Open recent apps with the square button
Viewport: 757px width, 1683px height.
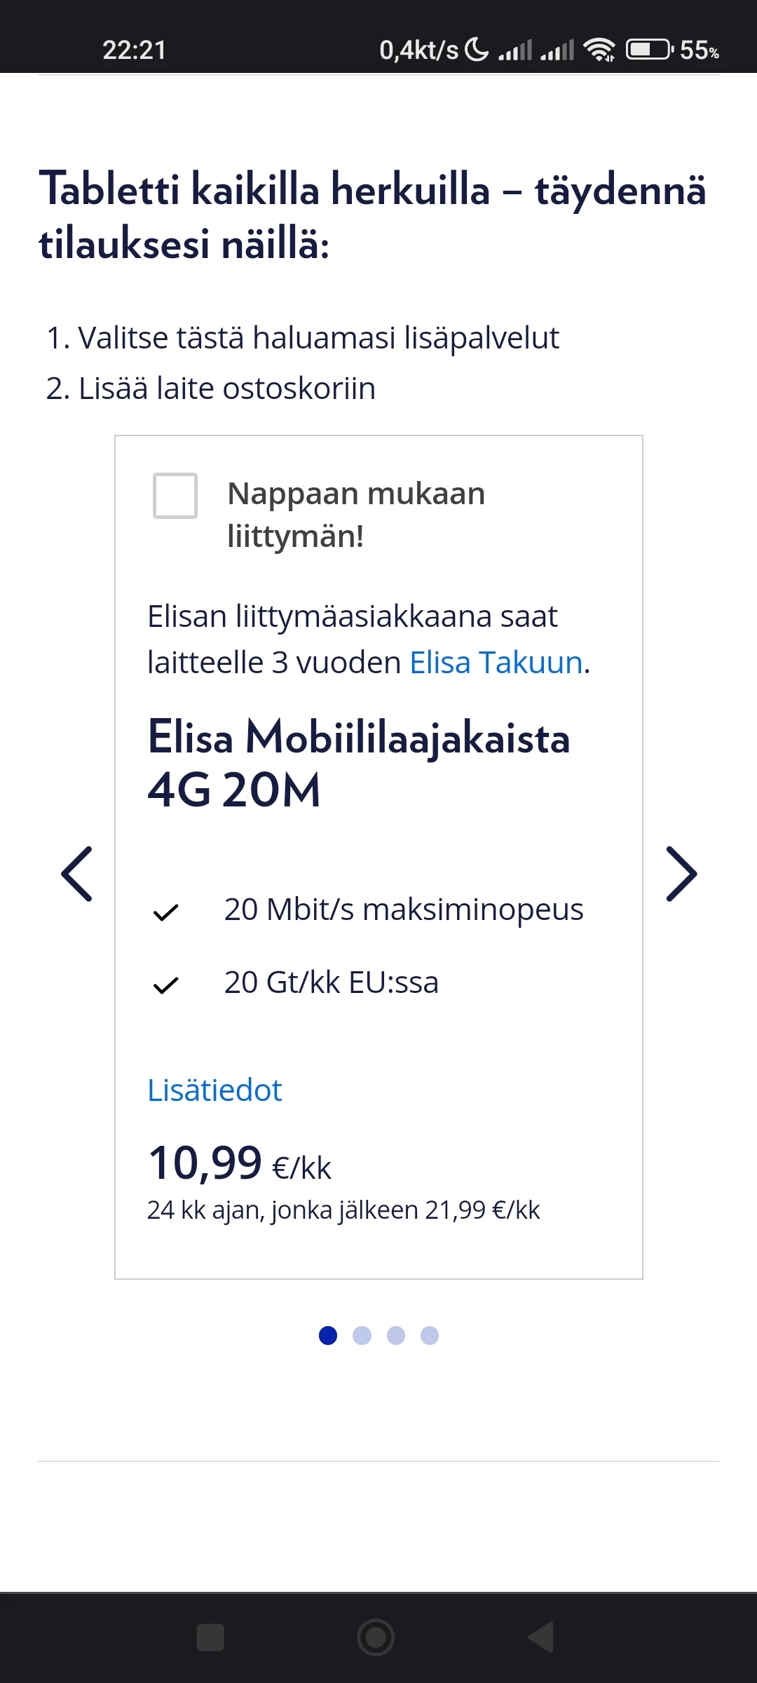coord(210,1637)
